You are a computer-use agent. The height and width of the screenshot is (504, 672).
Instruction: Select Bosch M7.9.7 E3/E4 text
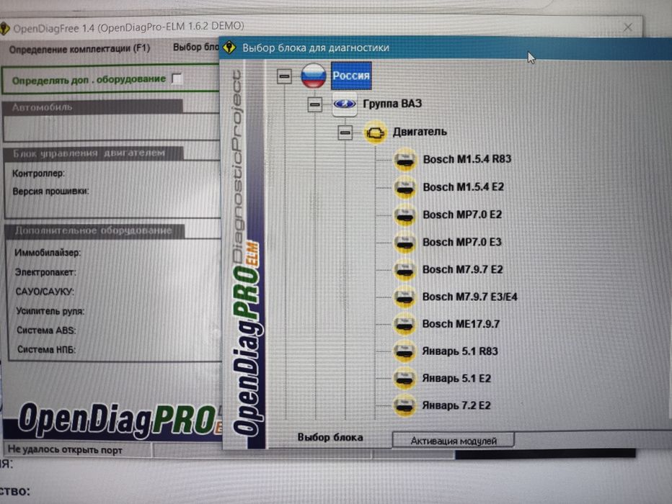pos(469,297)
